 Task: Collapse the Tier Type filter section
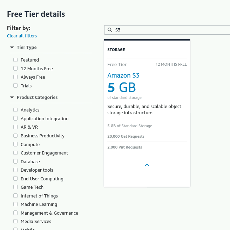[x=12, y=48]
